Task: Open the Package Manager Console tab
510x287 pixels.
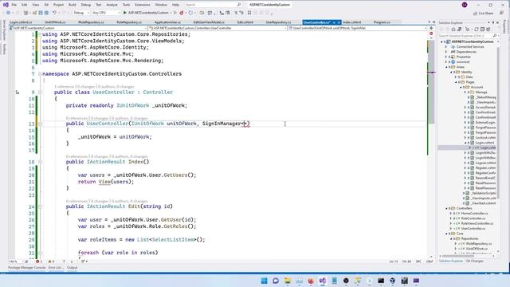Action: pos(26,268)
